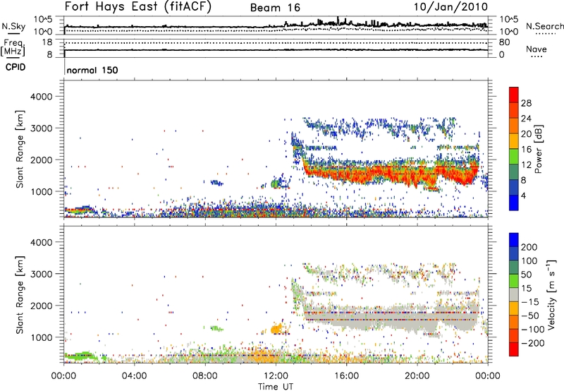Click the "-15" label on Velocity color bar

tap(530, 302)
